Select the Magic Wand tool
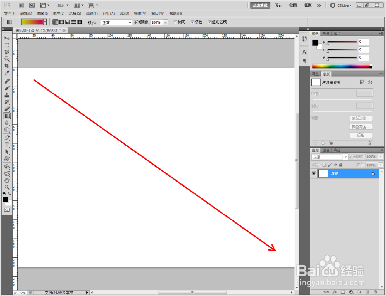 7,59
